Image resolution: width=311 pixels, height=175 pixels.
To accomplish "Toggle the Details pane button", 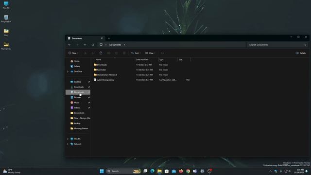I will pyautogui.click(x=301, y=53).
